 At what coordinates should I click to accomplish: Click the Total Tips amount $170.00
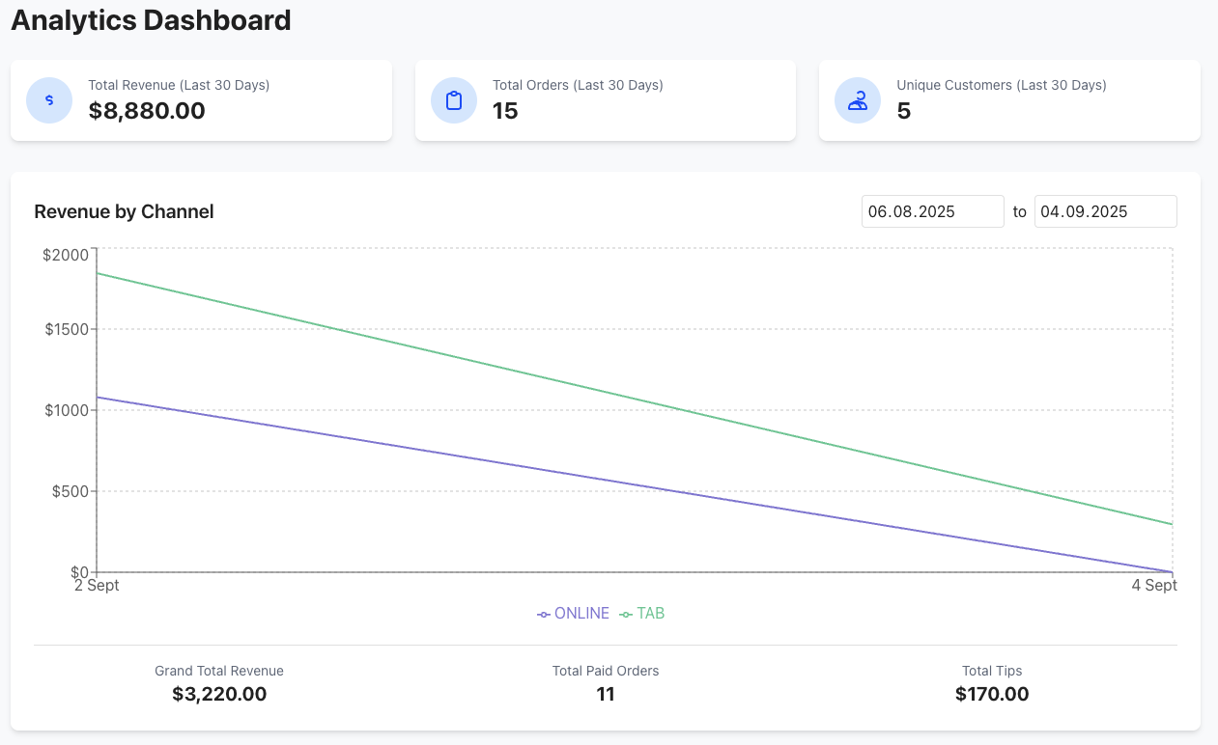pos(992,694)
